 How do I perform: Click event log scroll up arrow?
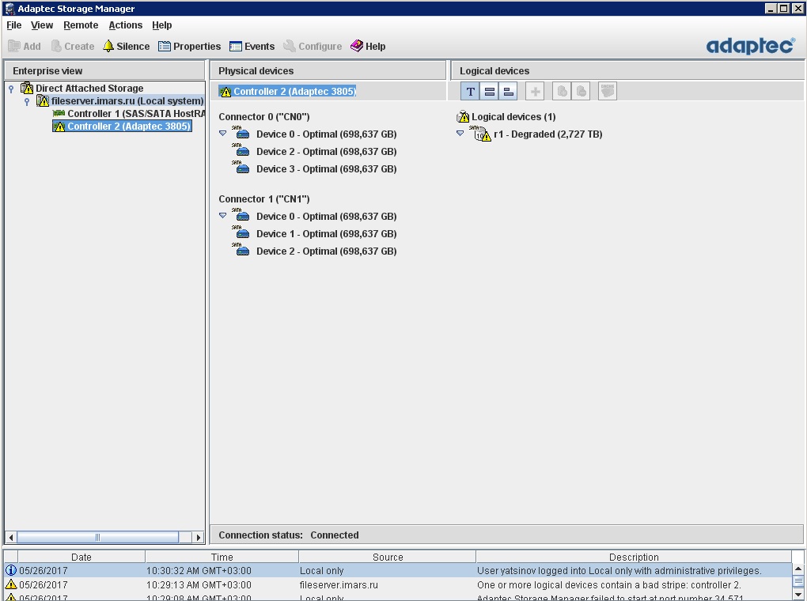point(798,569)
